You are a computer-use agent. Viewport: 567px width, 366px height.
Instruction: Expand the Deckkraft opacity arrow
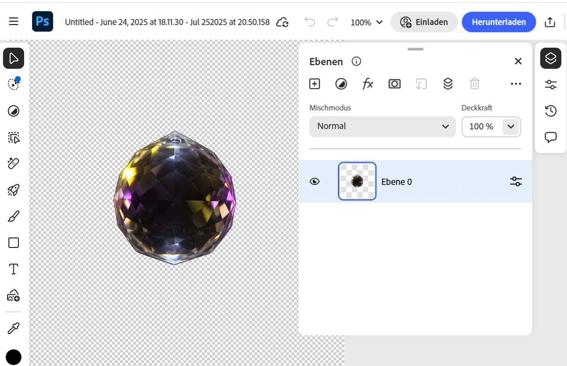(x=511, y=127)
